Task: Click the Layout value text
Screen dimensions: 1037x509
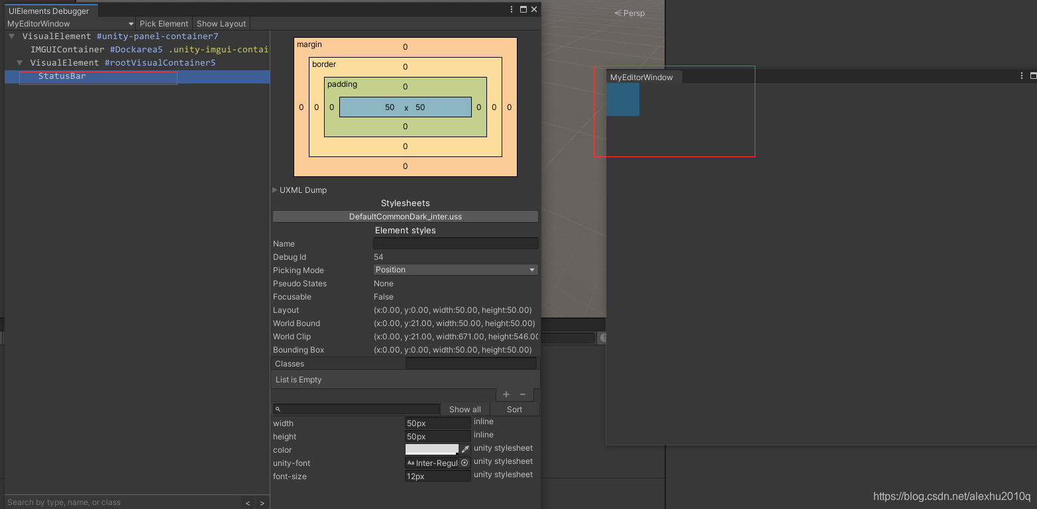Action: [x=453, y=310]
